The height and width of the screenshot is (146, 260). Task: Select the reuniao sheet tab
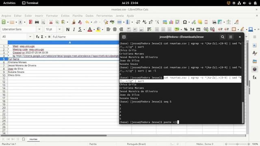tap(33, 139)
